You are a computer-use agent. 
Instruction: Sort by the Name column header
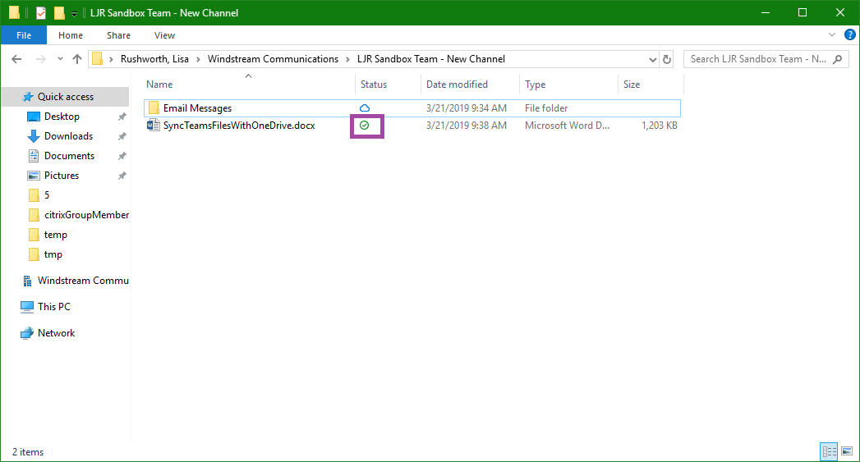248,85
